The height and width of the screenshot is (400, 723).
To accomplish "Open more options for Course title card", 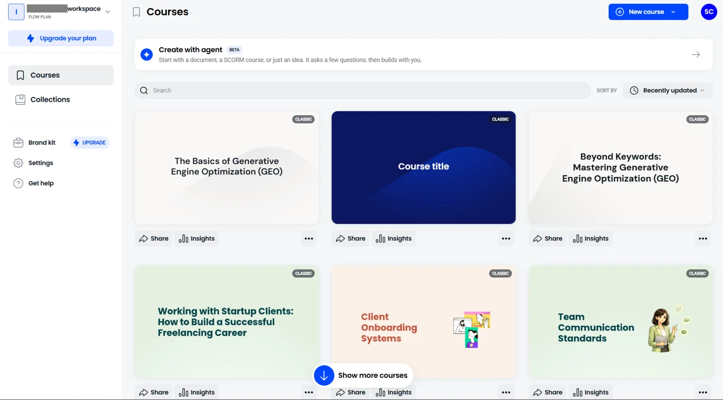I will (x=506, y=239).
